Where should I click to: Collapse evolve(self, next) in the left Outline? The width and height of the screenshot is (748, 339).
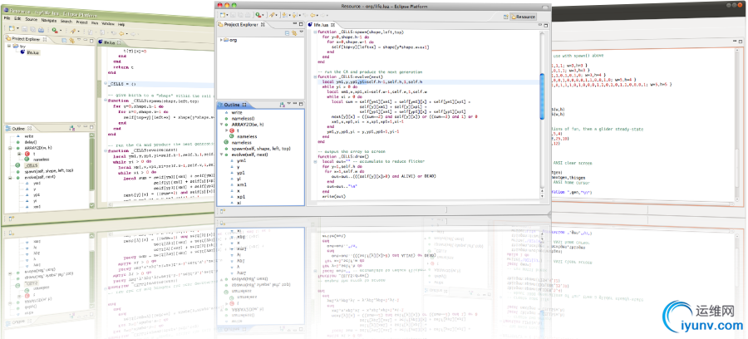click(10, 178)
